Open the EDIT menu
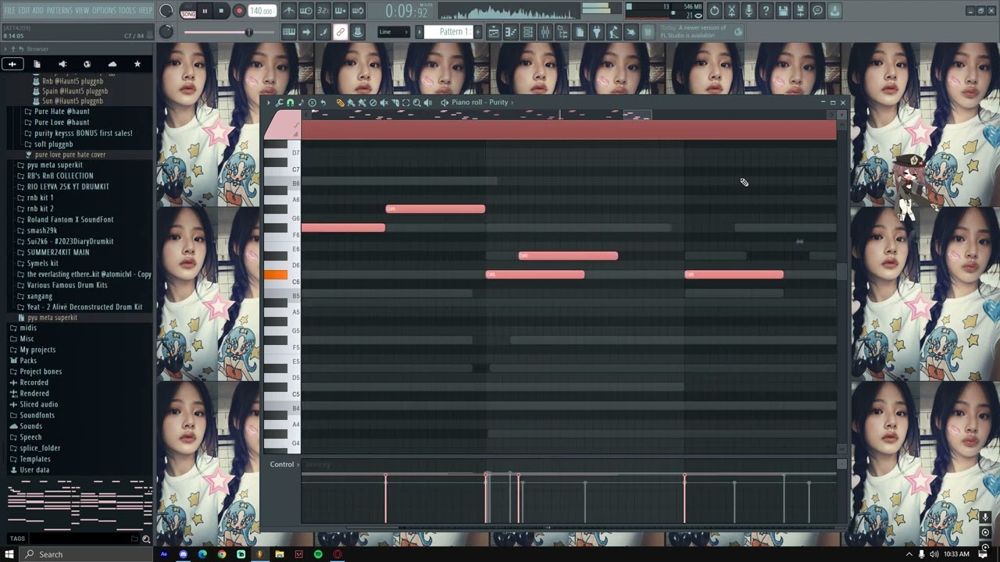Screen dimensions: 1000x562 click(x=24, y=10)
